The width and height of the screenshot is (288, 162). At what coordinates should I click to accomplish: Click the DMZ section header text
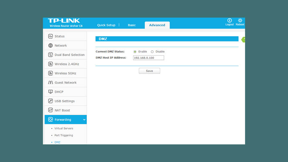point(103,39)
